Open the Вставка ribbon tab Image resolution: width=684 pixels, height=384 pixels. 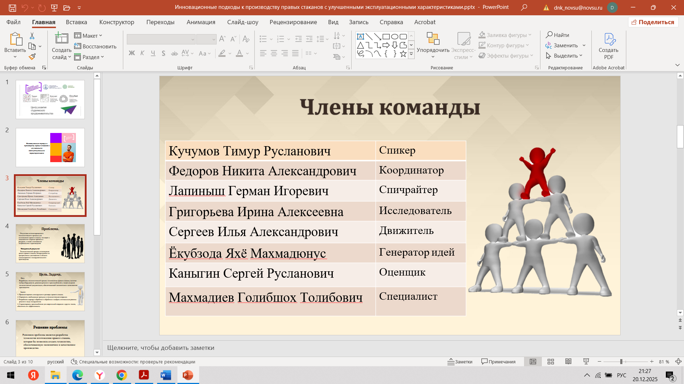(x=76, y=22)
